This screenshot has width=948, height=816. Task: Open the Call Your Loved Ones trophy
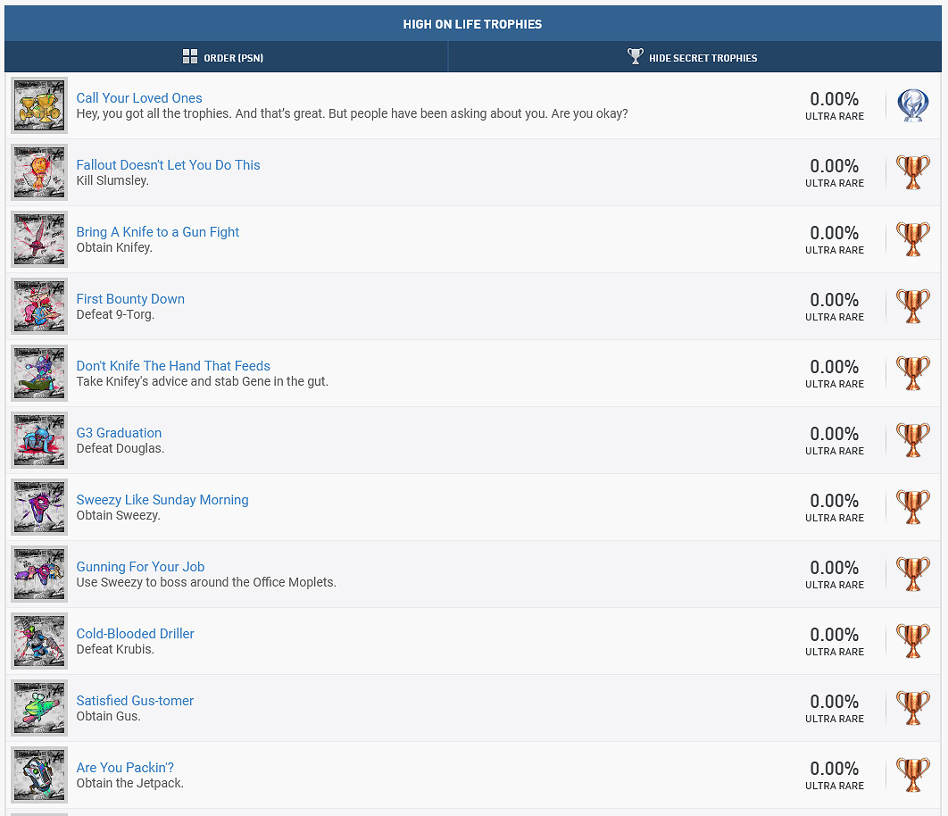[x=139, y=98]
